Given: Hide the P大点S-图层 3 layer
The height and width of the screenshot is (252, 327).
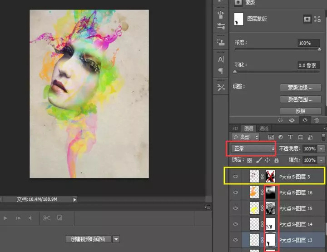Looking at the screenshot, I should (x=235, y=177).
